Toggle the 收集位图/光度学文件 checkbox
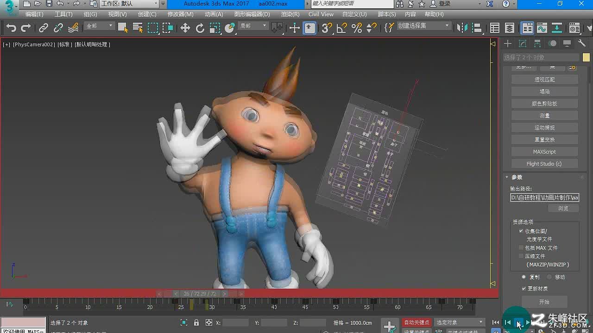This screenshot has height=333, width=593. [x=521, y=231]
